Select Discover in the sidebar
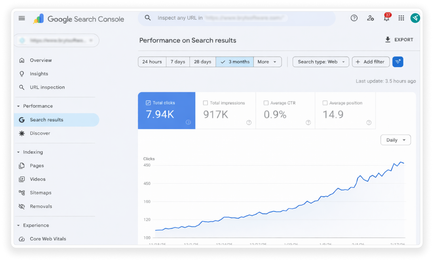This screenshot has width=434, height=262. (x=40, y=133)
